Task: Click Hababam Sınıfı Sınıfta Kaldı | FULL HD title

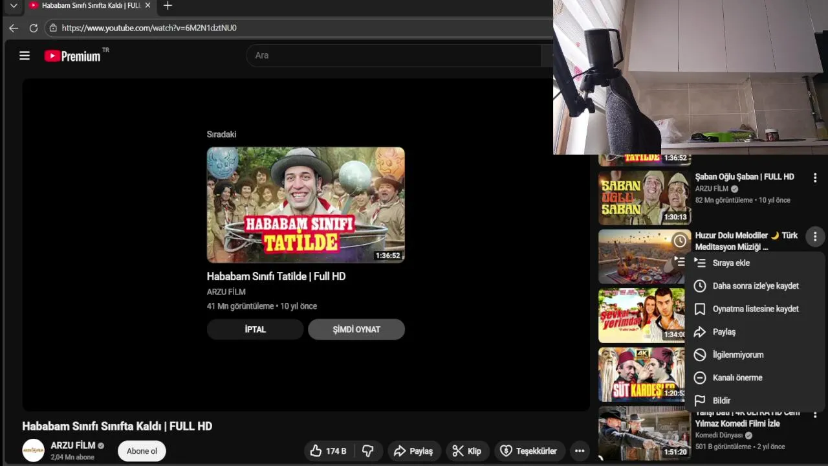Action: pyautogui.click(x=117, y=427)
